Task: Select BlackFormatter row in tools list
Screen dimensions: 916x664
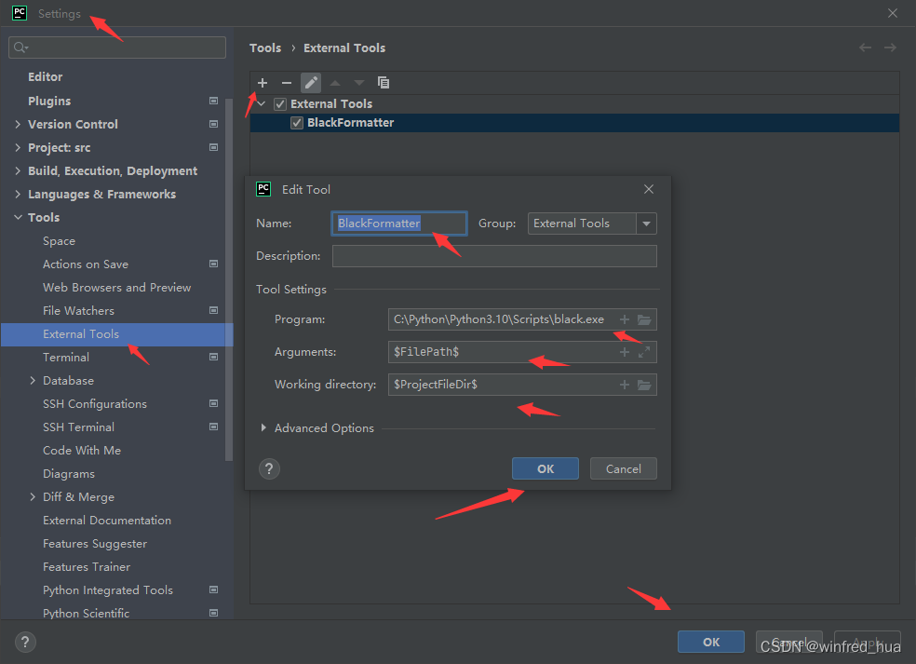Action: 574,123
